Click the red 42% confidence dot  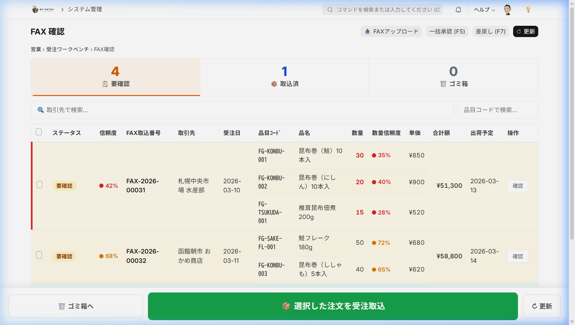[101, 186]
